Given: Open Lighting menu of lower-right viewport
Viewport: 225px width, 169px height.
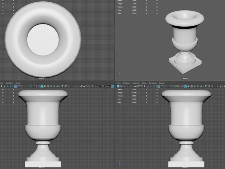Looking at the screenshot, I should (136, 83).
